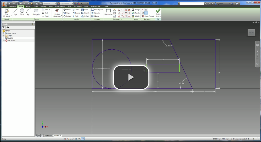The image size is (261, 142).
Task: Toggle Driven Dimension format
Action: (x=146, y=10)
